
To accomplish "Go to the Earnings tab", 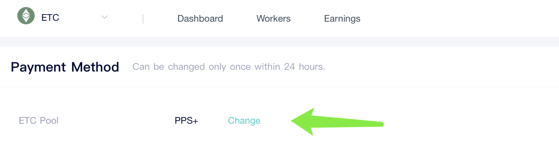I will pyautogui.click(x=342, y=19).
